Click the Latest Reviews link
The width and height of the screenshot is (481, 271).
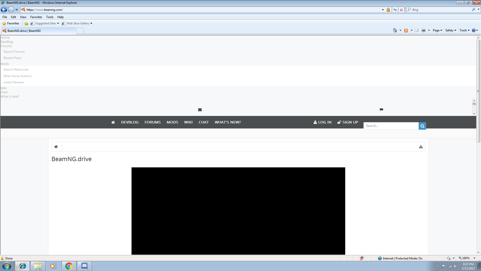click(x=14, y=82)
